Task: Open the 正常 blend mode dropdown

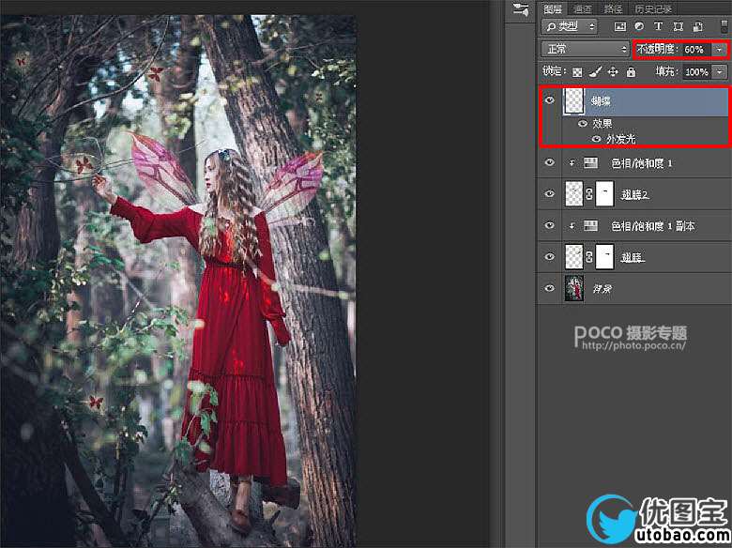Action: [585, 49]
